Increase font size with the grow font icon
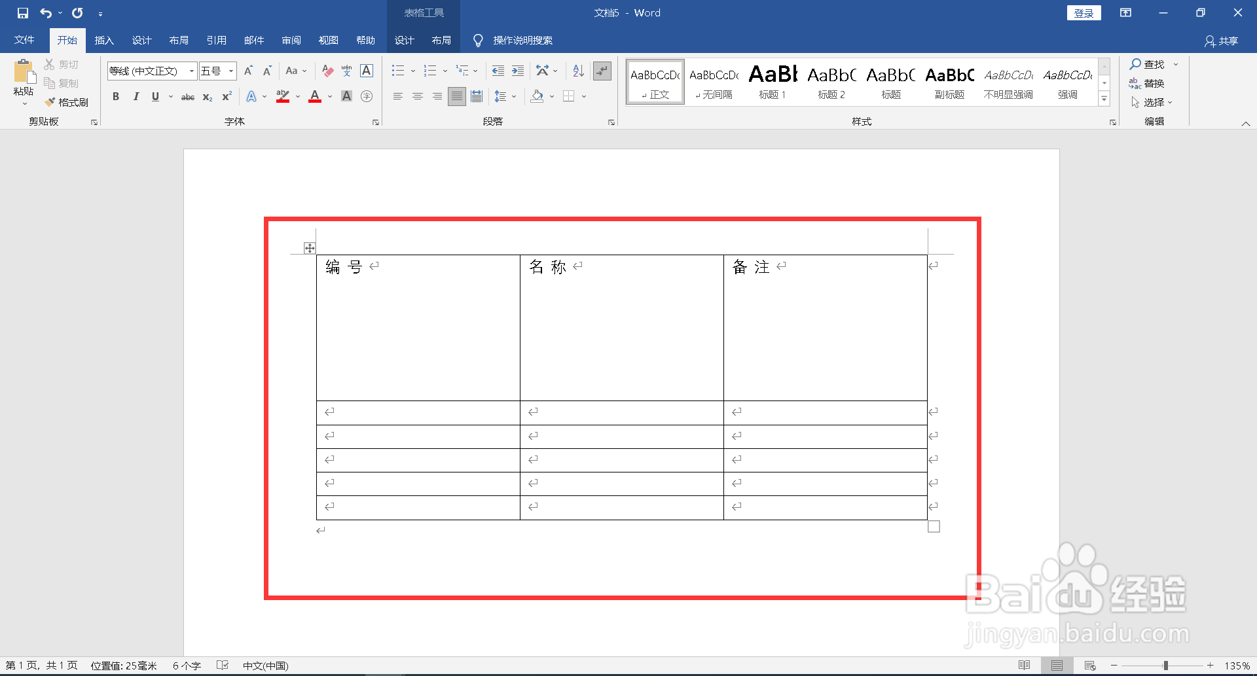Screen dimensions: 1257x676 coord(248,71)
